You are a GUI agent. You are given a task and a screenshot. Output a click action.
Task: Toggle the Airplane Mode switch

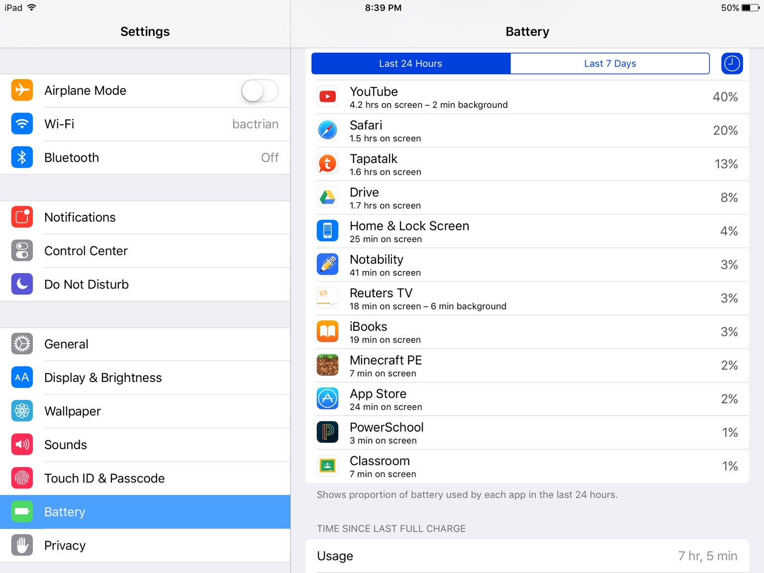260,91
